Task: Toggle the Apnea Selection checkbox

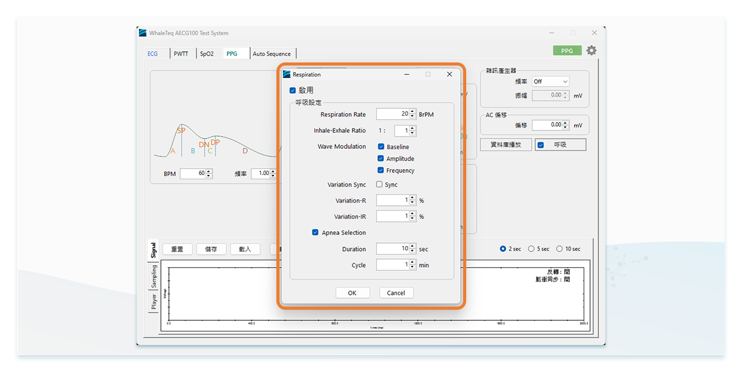Action: pos(315,232)
